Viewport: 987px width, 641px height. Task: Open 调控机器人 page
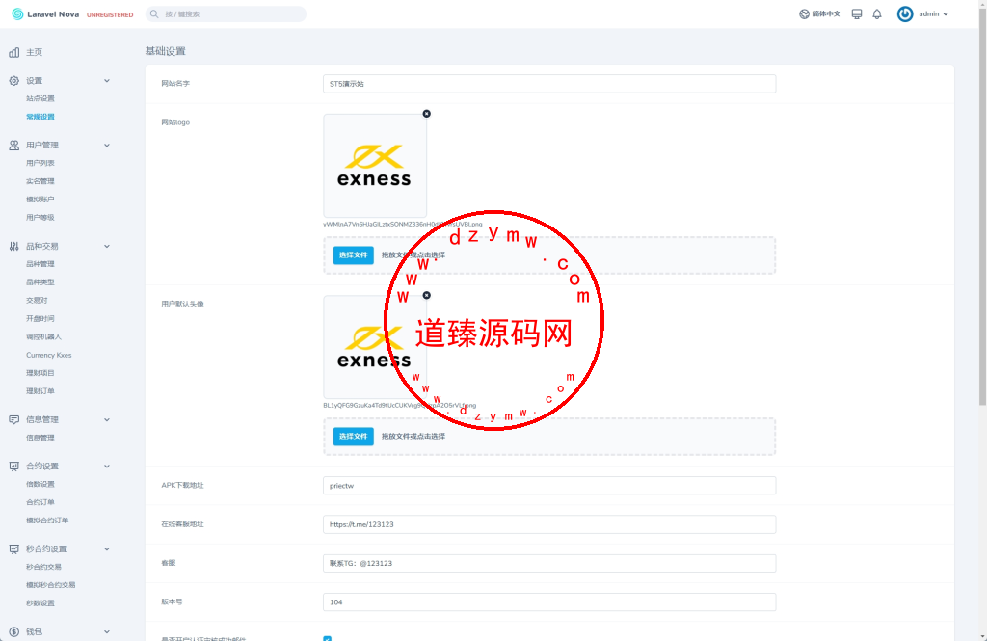tap(44, 336)
